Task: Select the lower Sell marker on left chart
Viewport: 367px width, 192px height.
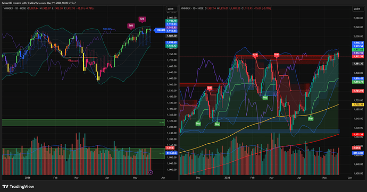Action: 131,25
